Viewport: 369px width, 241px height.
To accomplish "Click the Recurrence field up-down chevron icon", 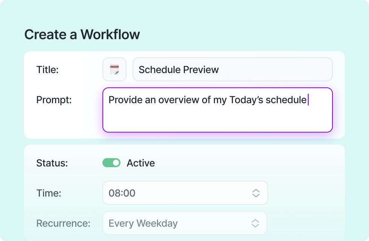I will pyautogui.click(x=255, y=223).
